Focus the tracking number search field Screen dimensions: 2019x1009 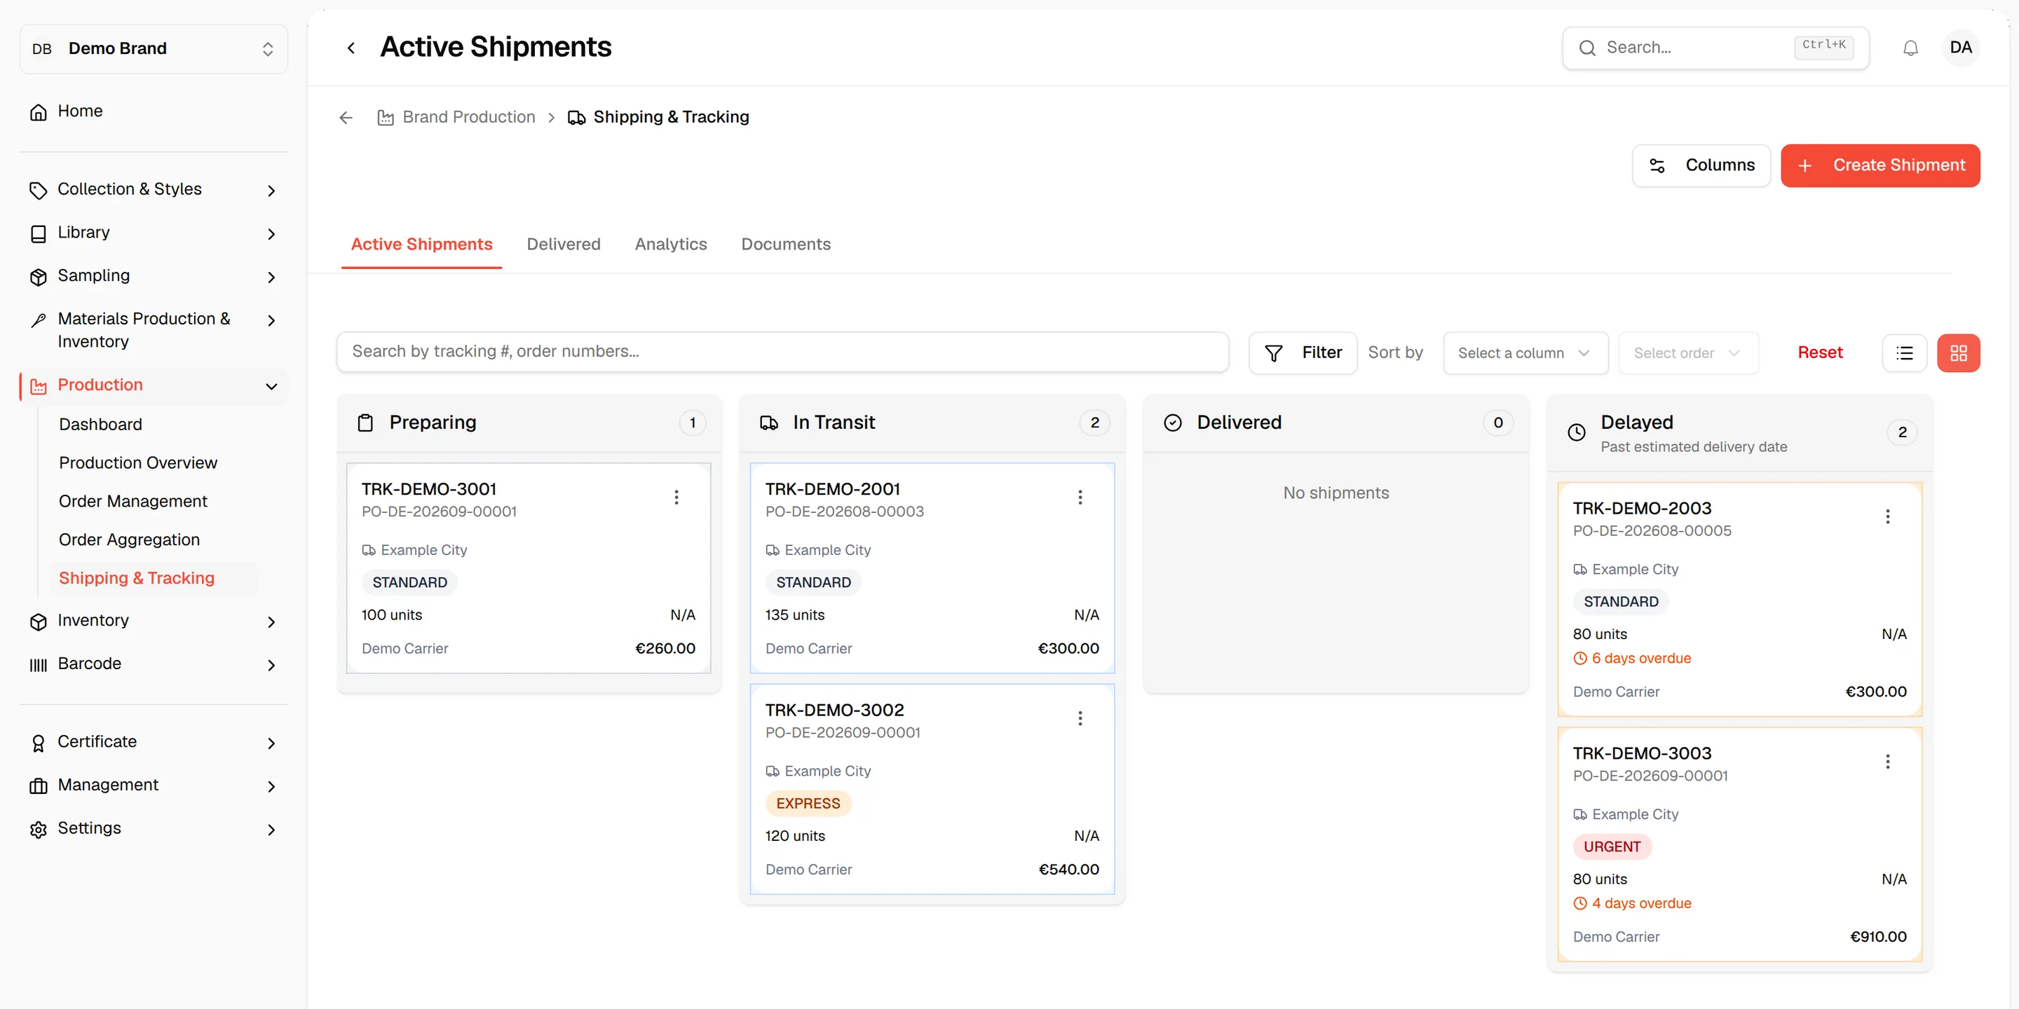[x=782, y=352]
